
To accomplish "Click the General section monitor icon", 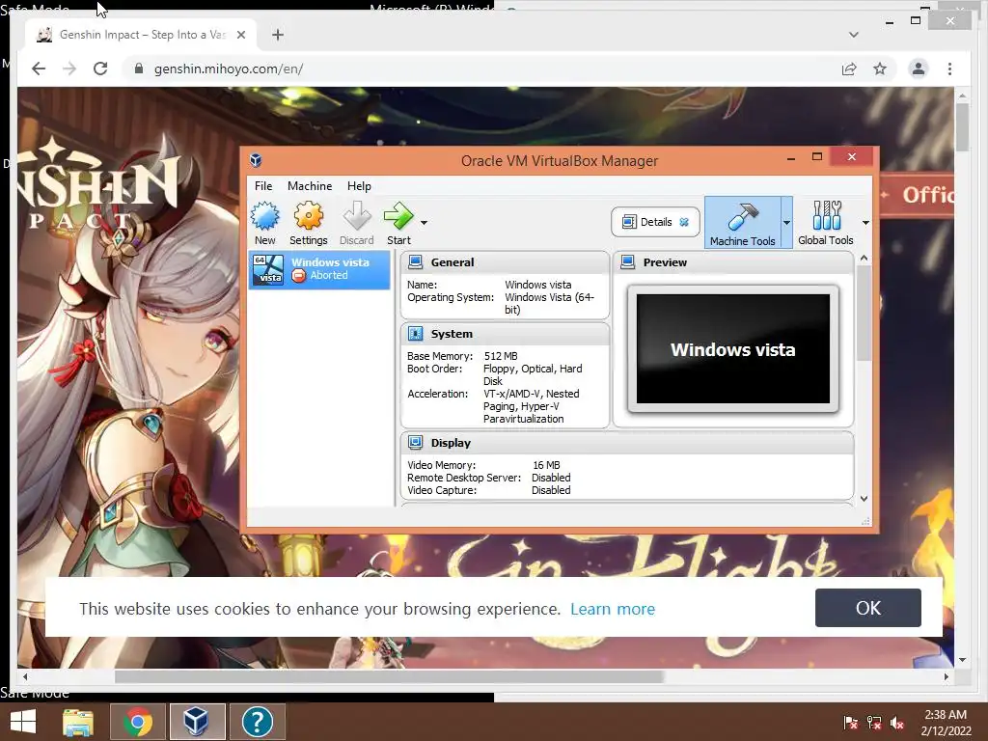I will 415,261.
